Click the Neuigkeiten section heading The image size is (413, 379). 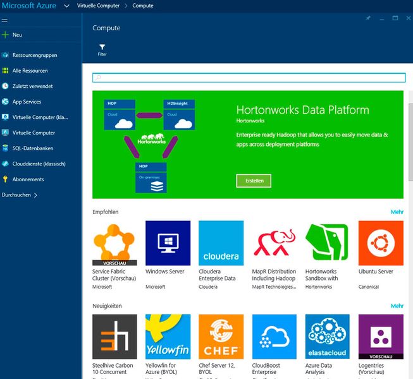point(107,306)
